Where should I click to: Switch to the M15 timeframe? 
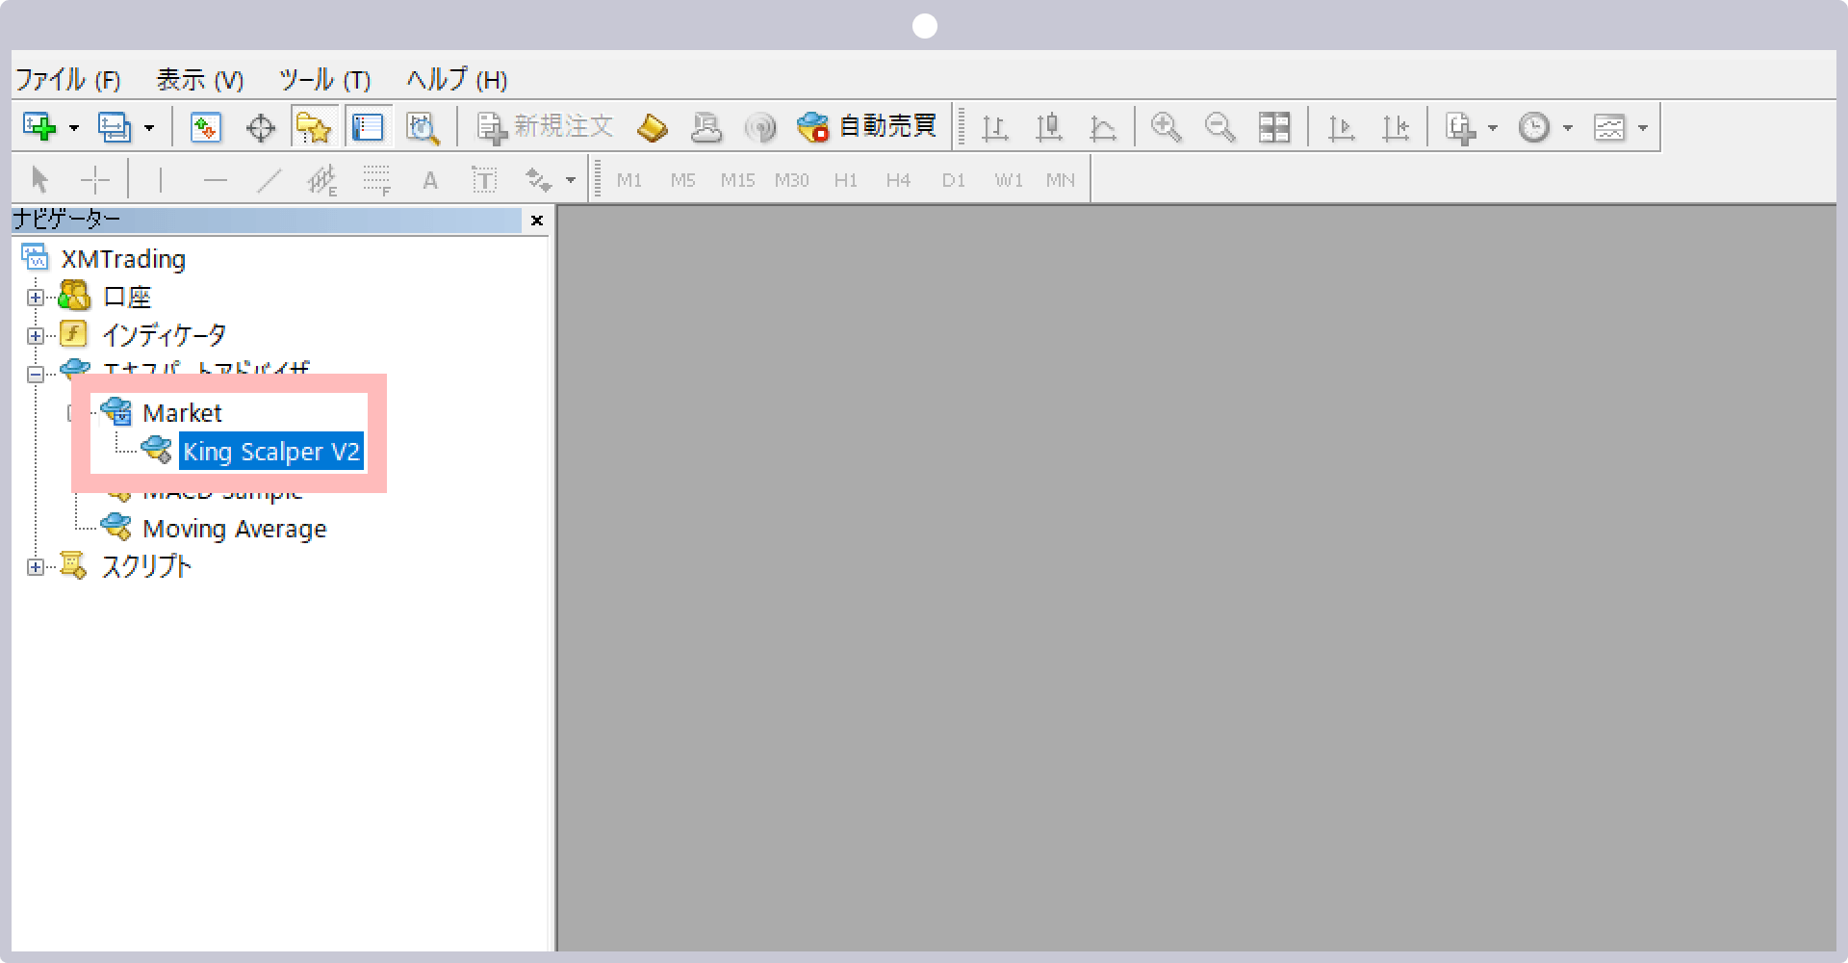coord(737,180)
